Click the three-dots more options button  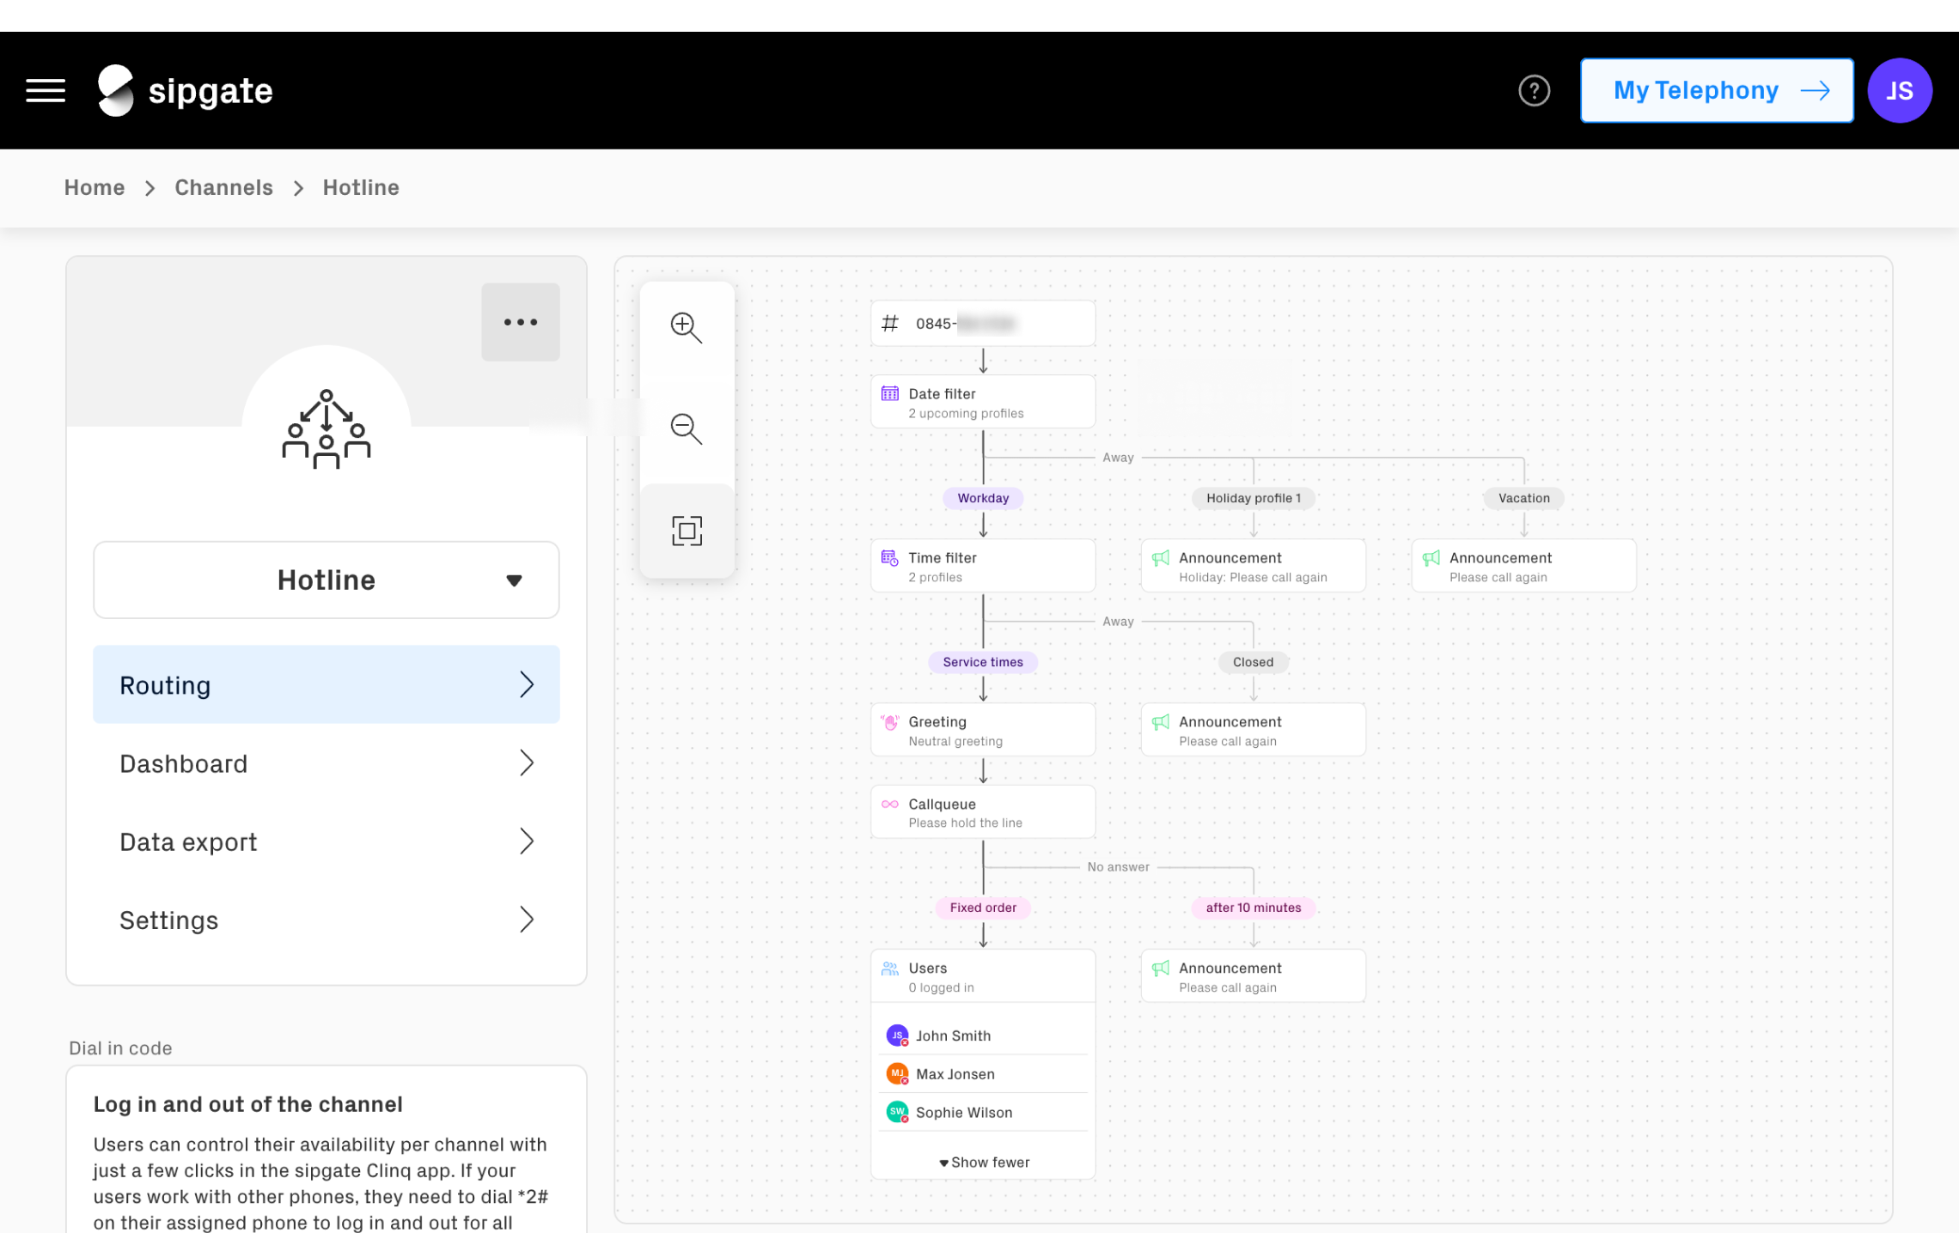point(521,322)
